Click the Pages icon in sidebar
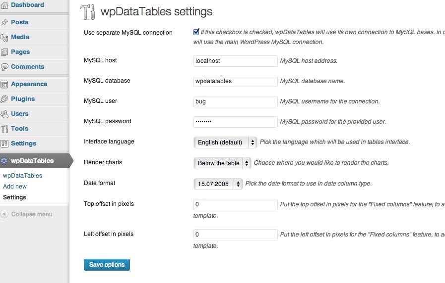445x283 pixels. [x=4, y=52]
